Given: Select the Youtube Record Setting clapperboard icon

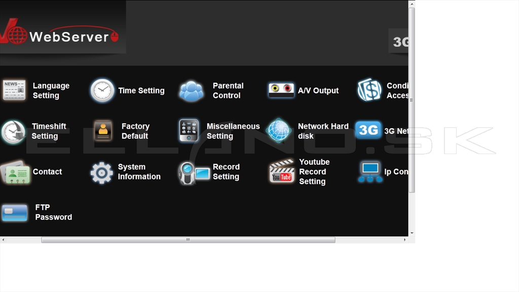Looking at the screenshot, I should 282,171.
